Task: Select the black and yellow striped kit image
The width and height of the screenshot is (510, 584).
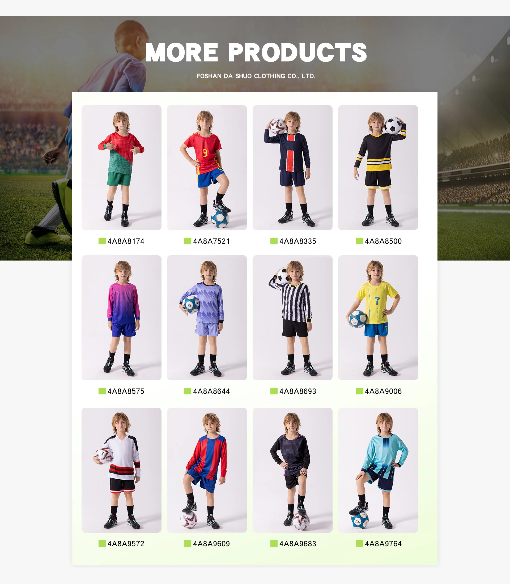Action: (378, 168)
